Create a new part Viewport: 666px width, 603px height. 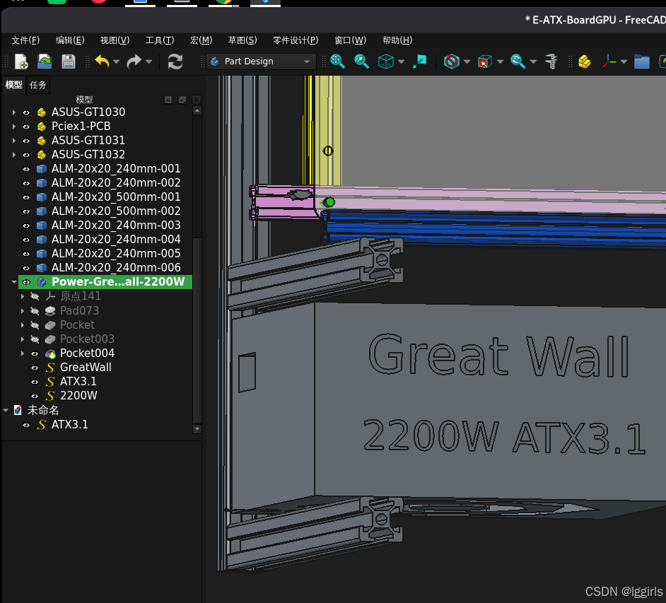click(585, 62)
